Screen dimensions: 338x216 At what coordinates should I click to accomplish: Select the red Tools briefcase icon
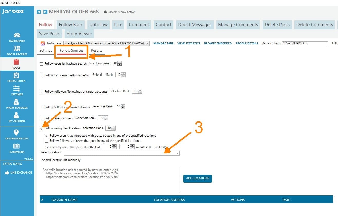(x=16, y=62)
